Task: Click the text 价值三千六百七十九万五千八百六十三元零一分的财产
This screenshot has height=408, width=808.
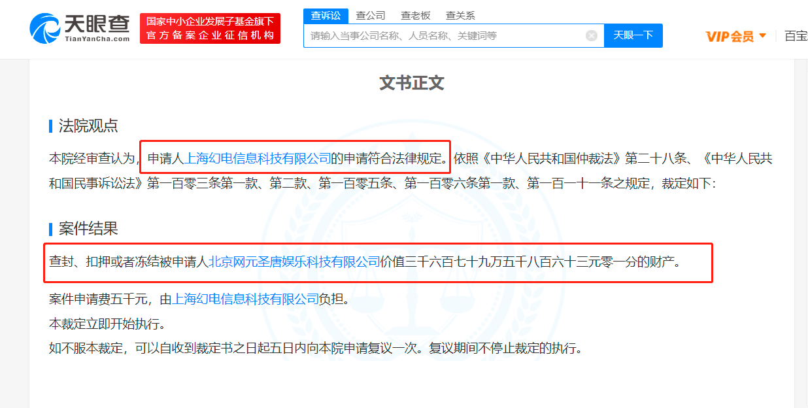Action: (x=527, y=262)
